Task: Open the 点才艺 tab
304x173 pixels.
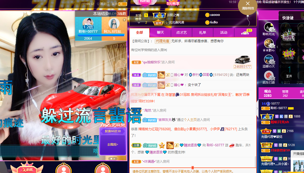Action: [x=181, y=32]
